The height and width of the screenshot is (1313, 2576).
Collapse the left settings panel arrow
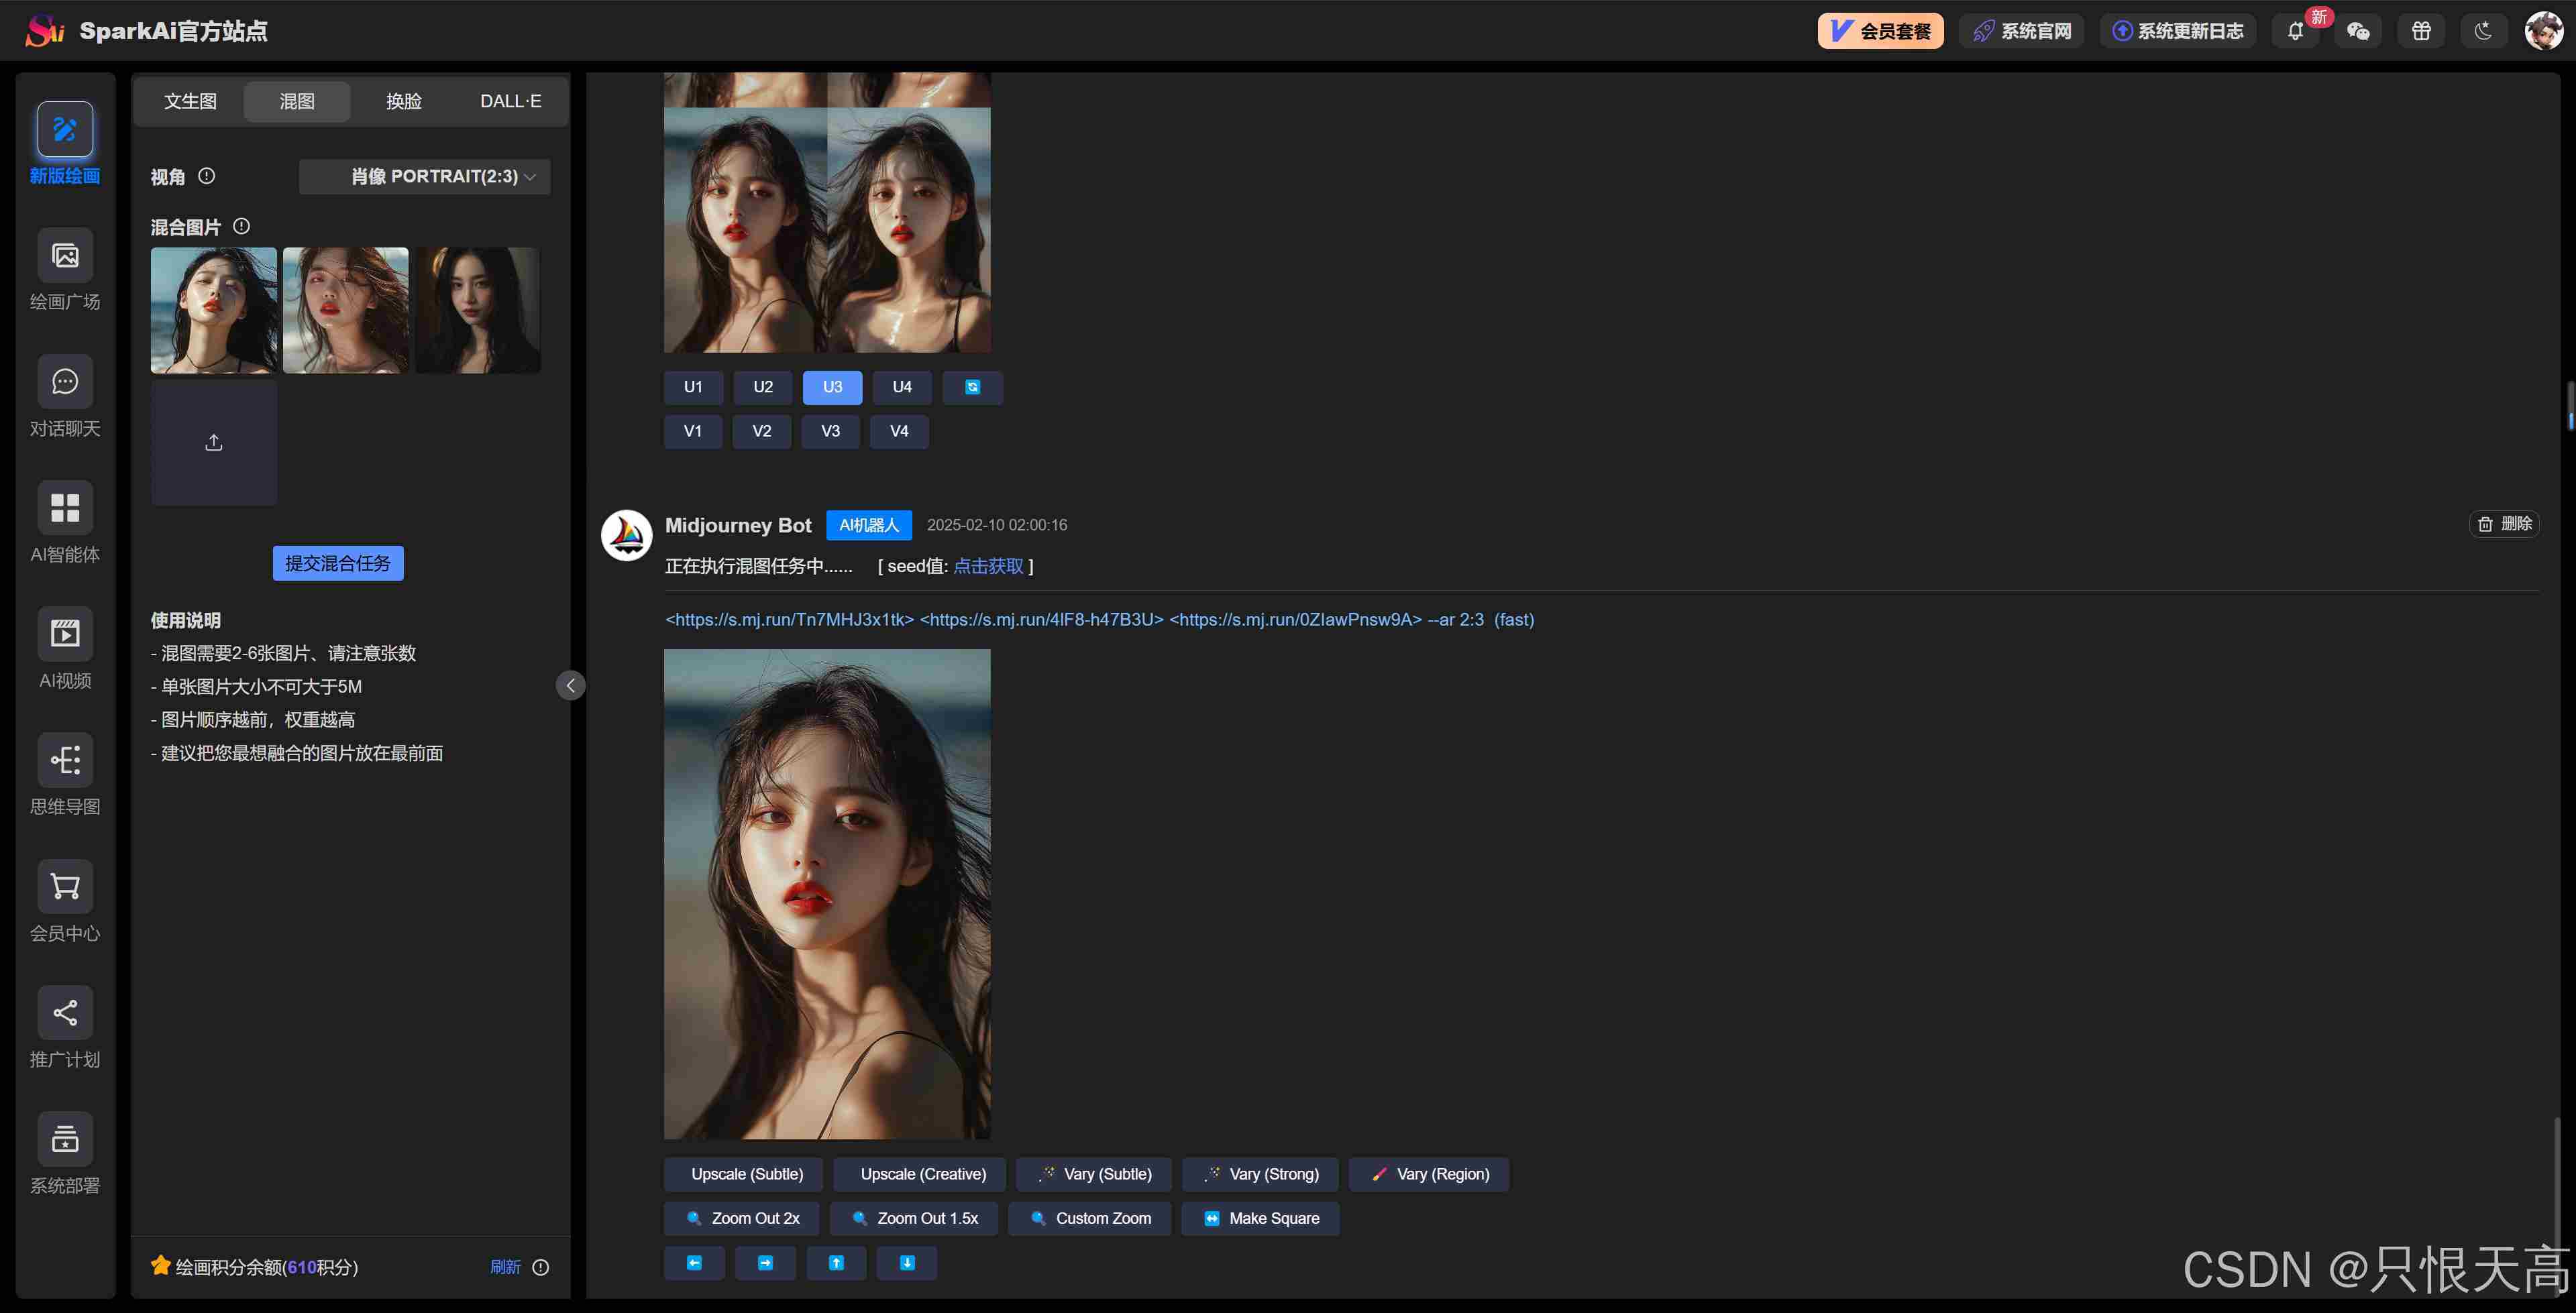coord(570,685)
